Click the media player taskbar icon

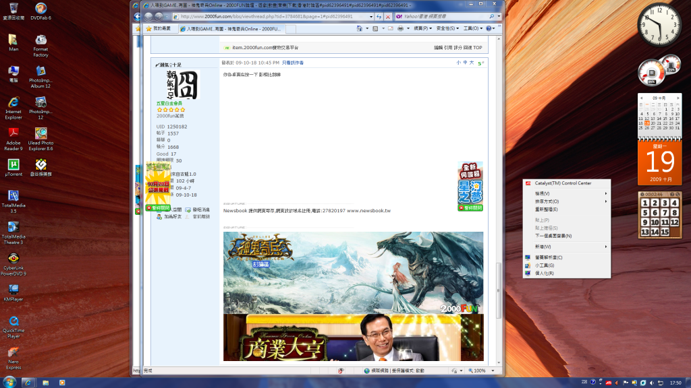point(62,383)
